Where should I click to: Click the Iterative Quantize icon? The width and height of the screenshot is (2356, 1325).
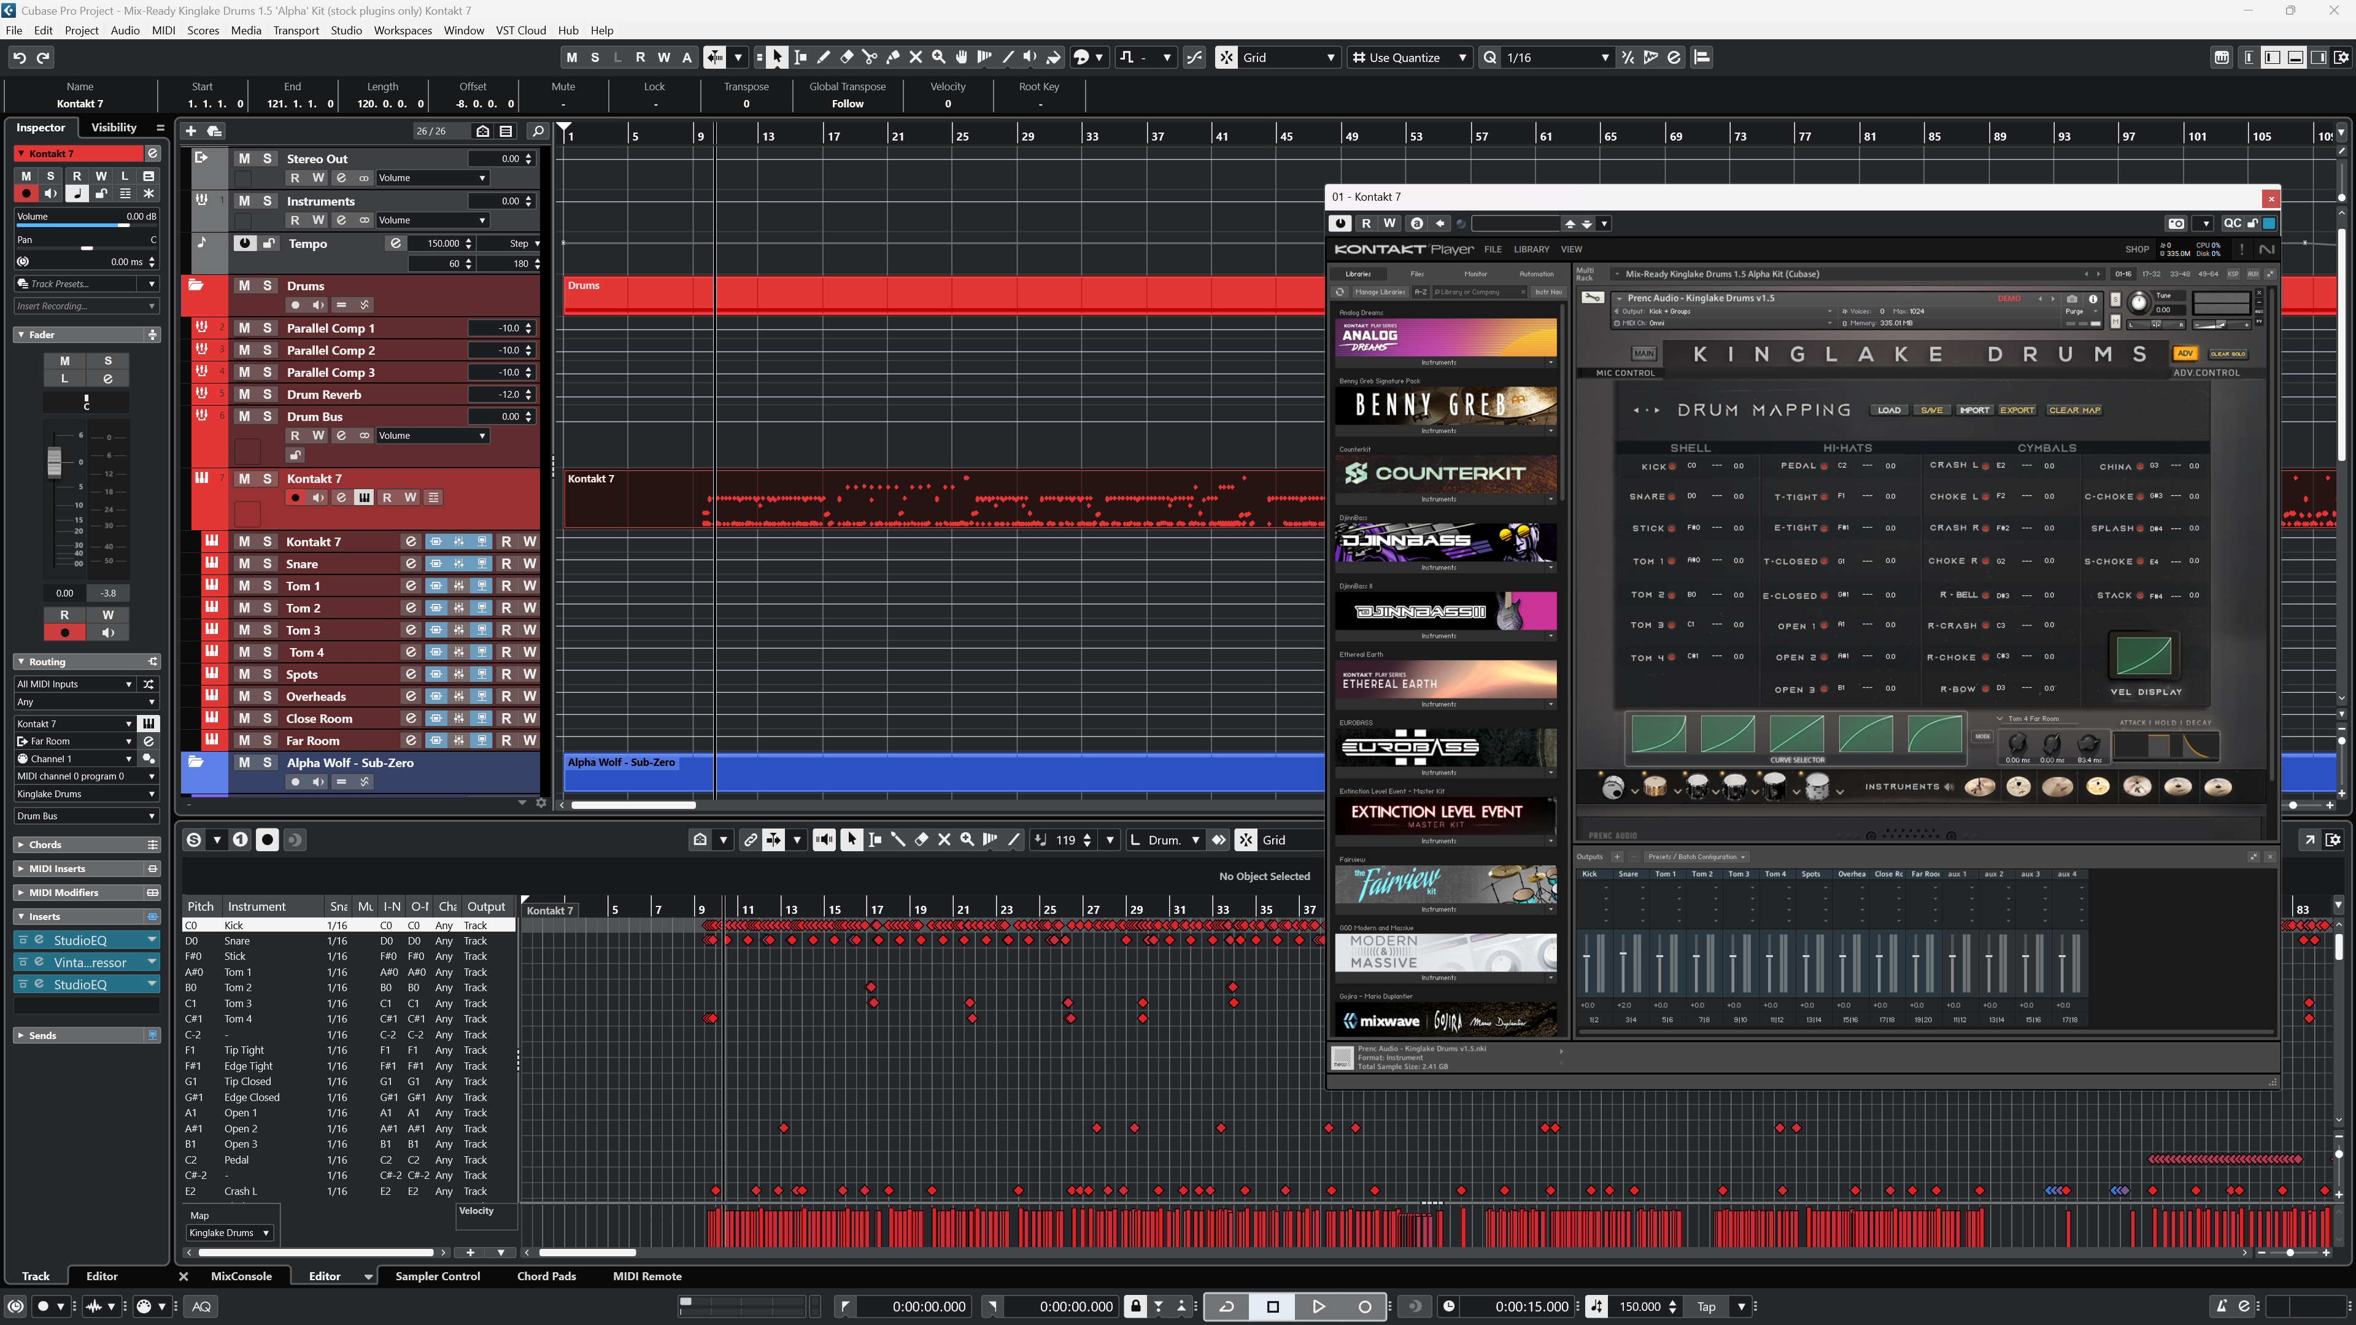[1627, 56]
